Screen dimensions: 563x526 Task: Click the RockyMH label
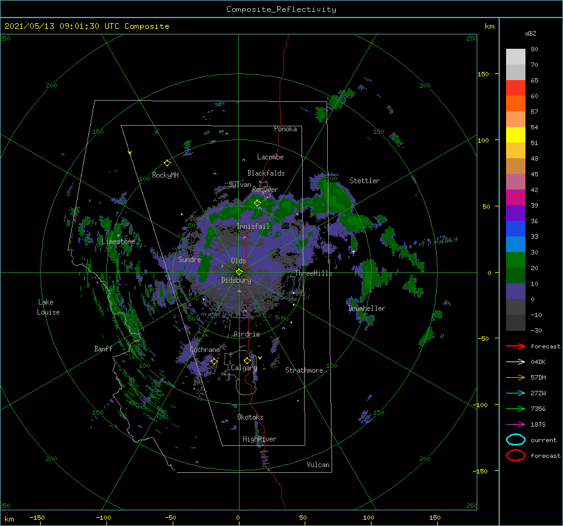point(165,175)
